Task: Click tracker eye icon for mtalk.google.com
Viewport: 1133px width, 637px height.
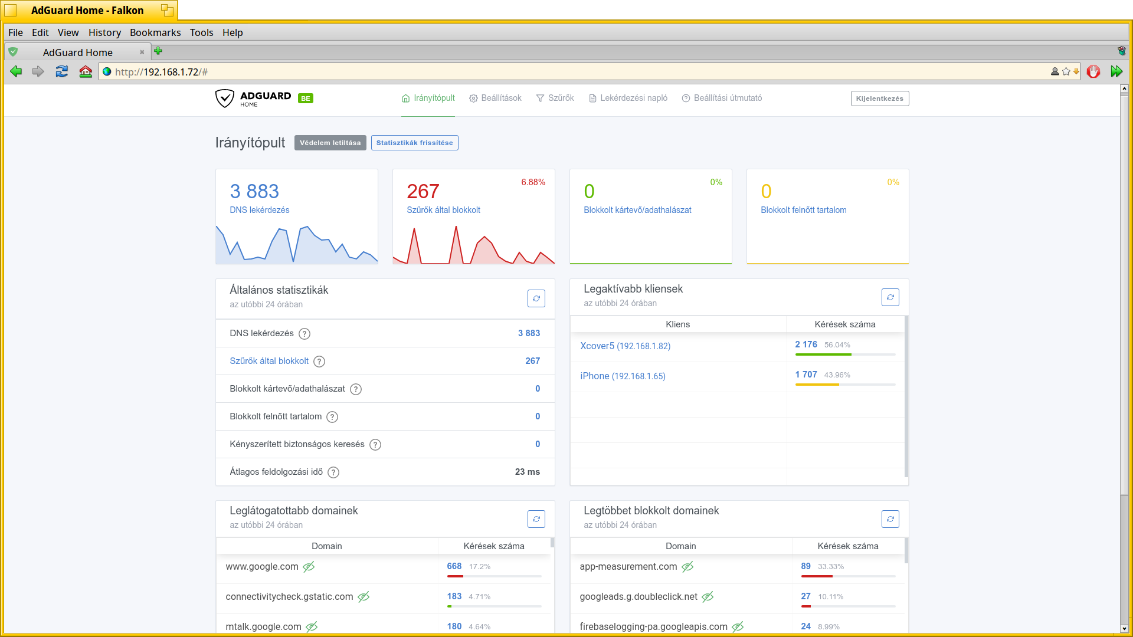Action: (312, 627)
